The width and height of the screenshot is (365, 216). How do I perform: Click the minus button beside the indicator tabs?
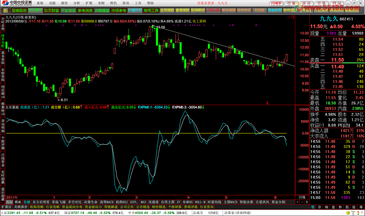(x=302, y=202)
